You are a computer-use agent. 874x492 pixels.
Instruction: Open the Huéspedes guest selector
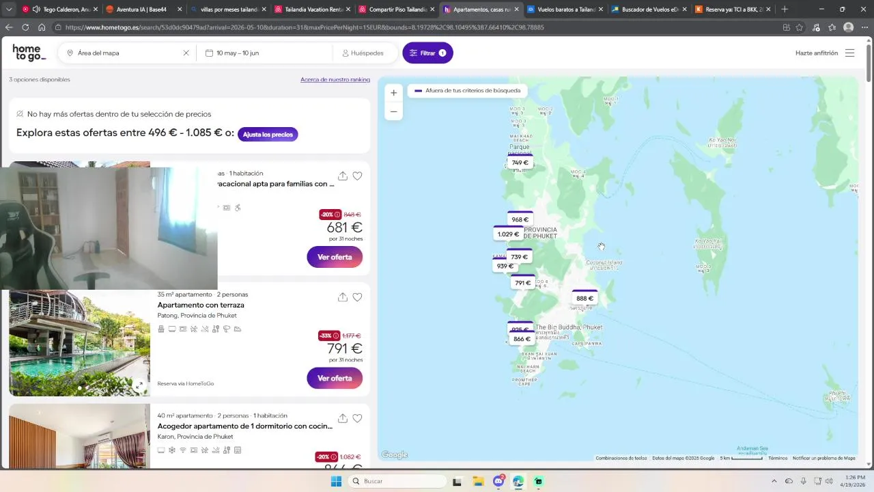pos(363,53)
